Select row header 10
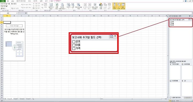 [2, 38]
